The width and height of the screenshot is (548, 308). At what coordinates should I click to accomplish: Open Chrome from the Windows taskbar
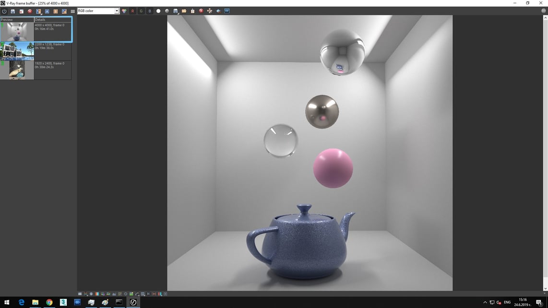[49, 302]
